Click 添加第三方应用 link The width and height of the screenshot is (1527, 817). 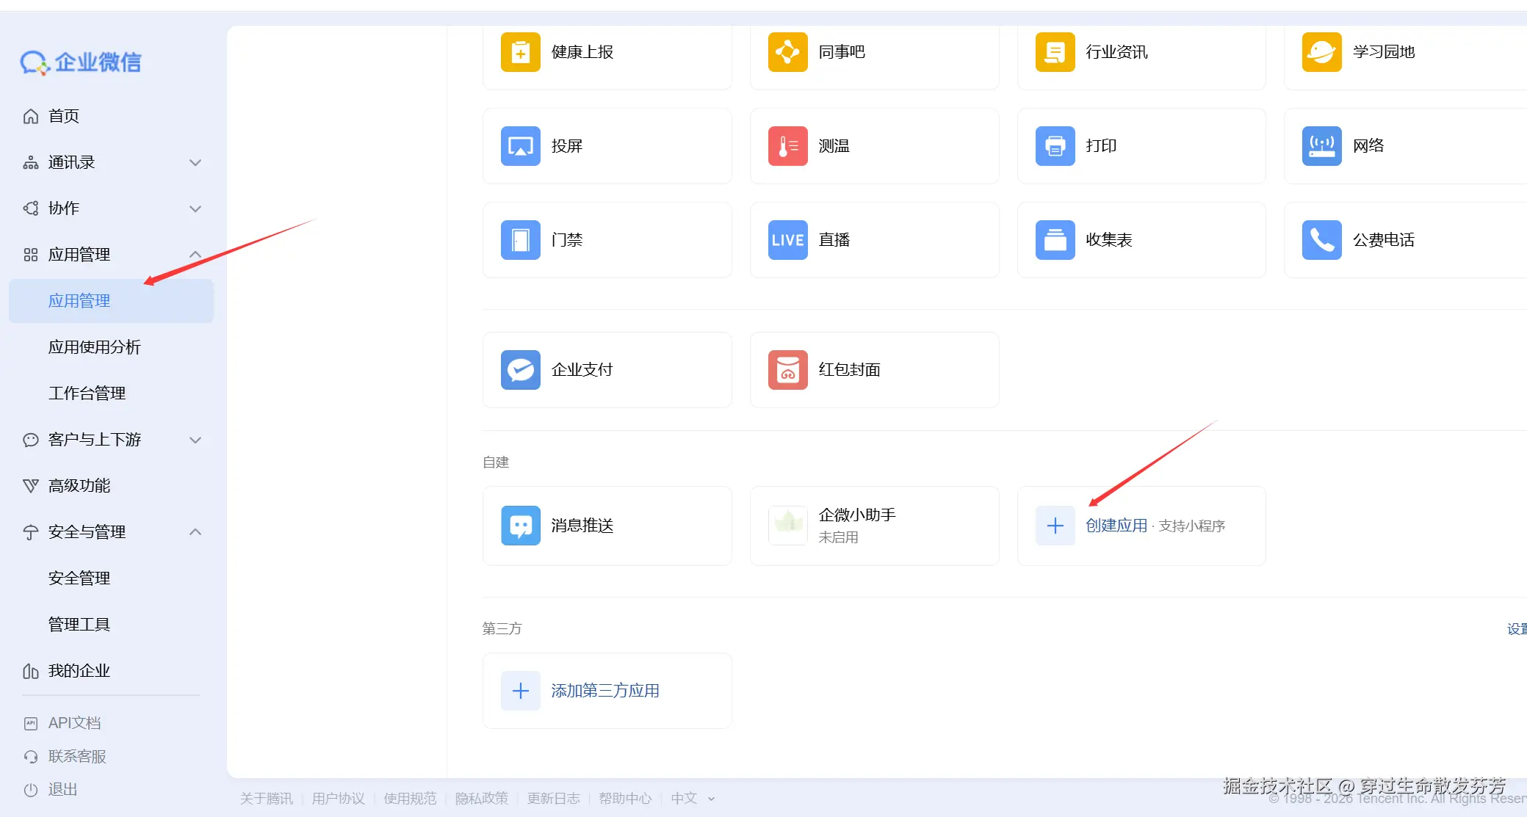(604, 691)
